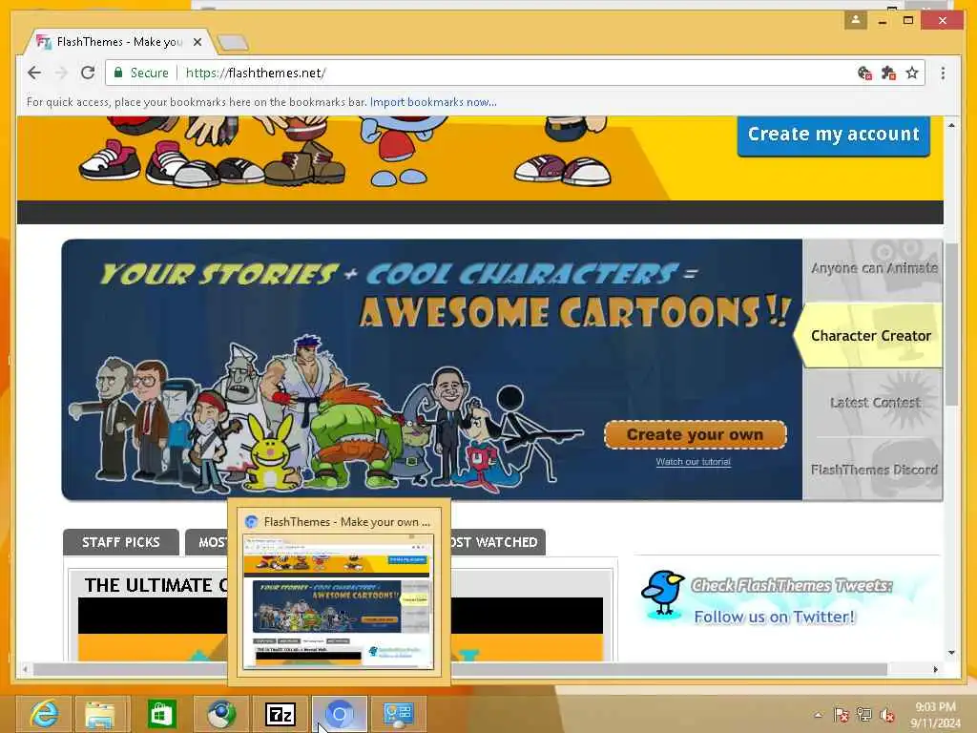Click the blocked cookies icon in address bar
This screenshot has width=977, height=733.
[x=864, y=73]
